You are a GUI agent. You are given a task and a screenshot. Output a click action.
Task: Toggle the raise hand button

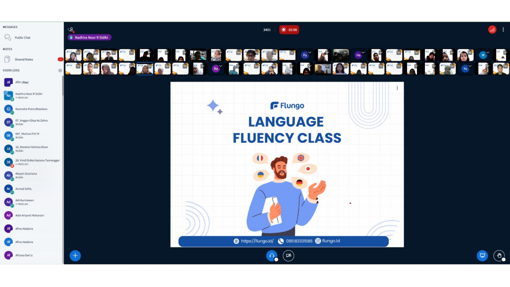click(499, 256)
